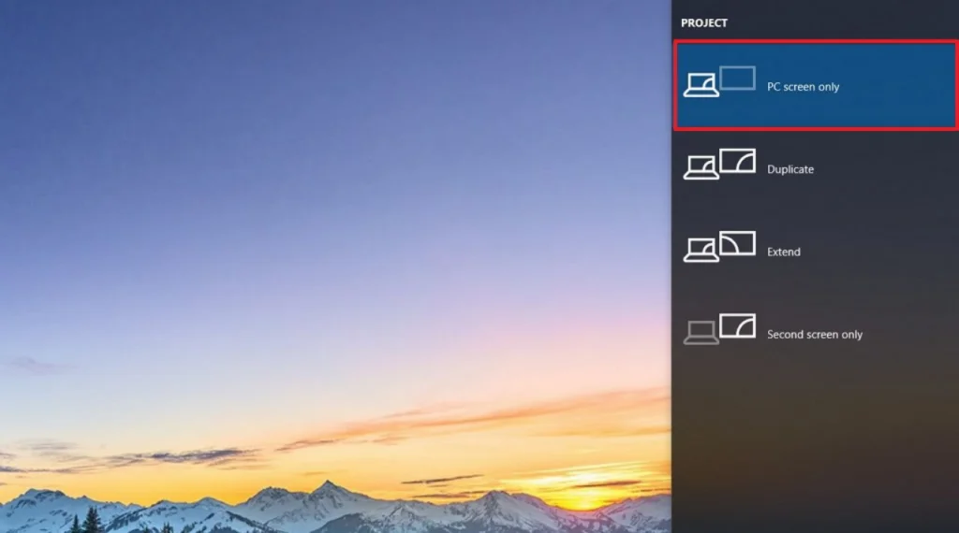Click the PROJECT panel heading

coord(704,22)
